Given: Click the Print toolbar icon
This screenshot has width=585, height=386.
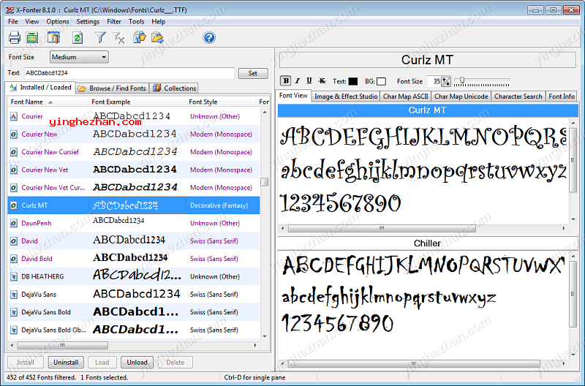Looking at the screenshot, I should pyautogui.click(x=15, y=38).
